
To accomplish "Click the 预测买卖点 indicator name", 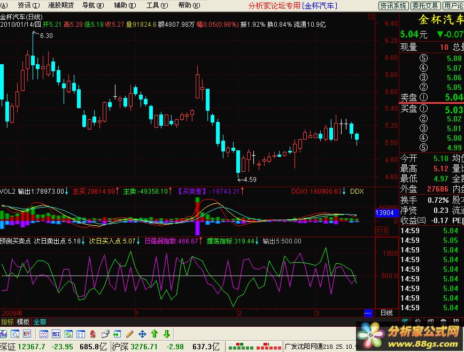I will point(16,241).
